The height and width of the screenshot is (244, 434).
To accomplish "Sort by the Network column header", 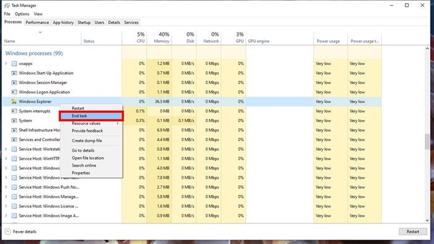I will [x=209, y=38].
